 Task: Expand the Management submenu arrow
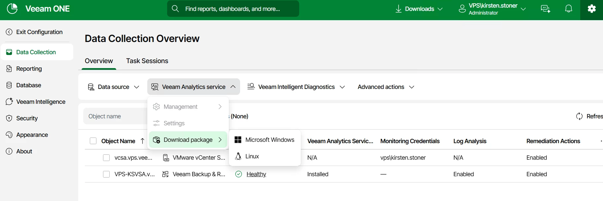coord(220,107)
